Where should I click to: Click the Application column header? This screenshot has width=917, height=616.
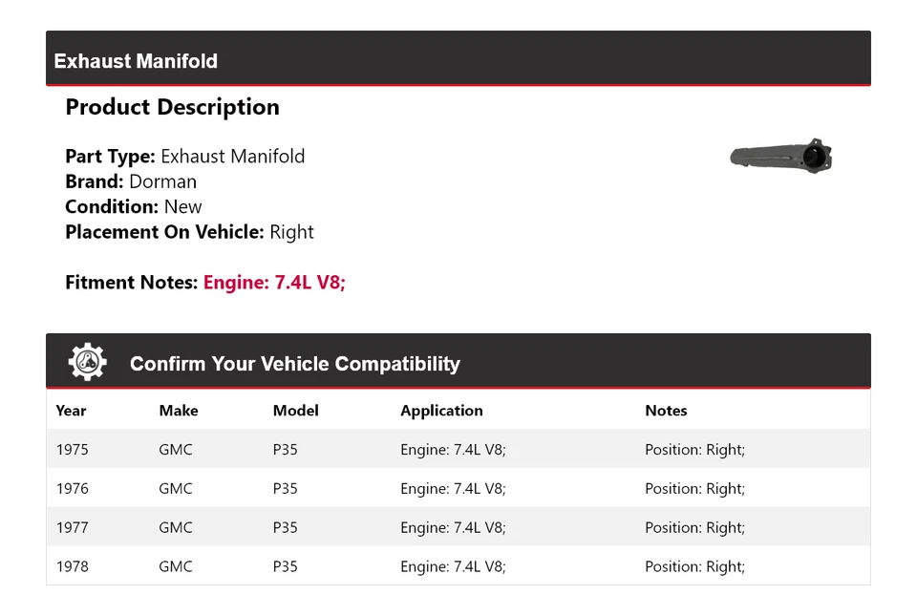[441, 411]
